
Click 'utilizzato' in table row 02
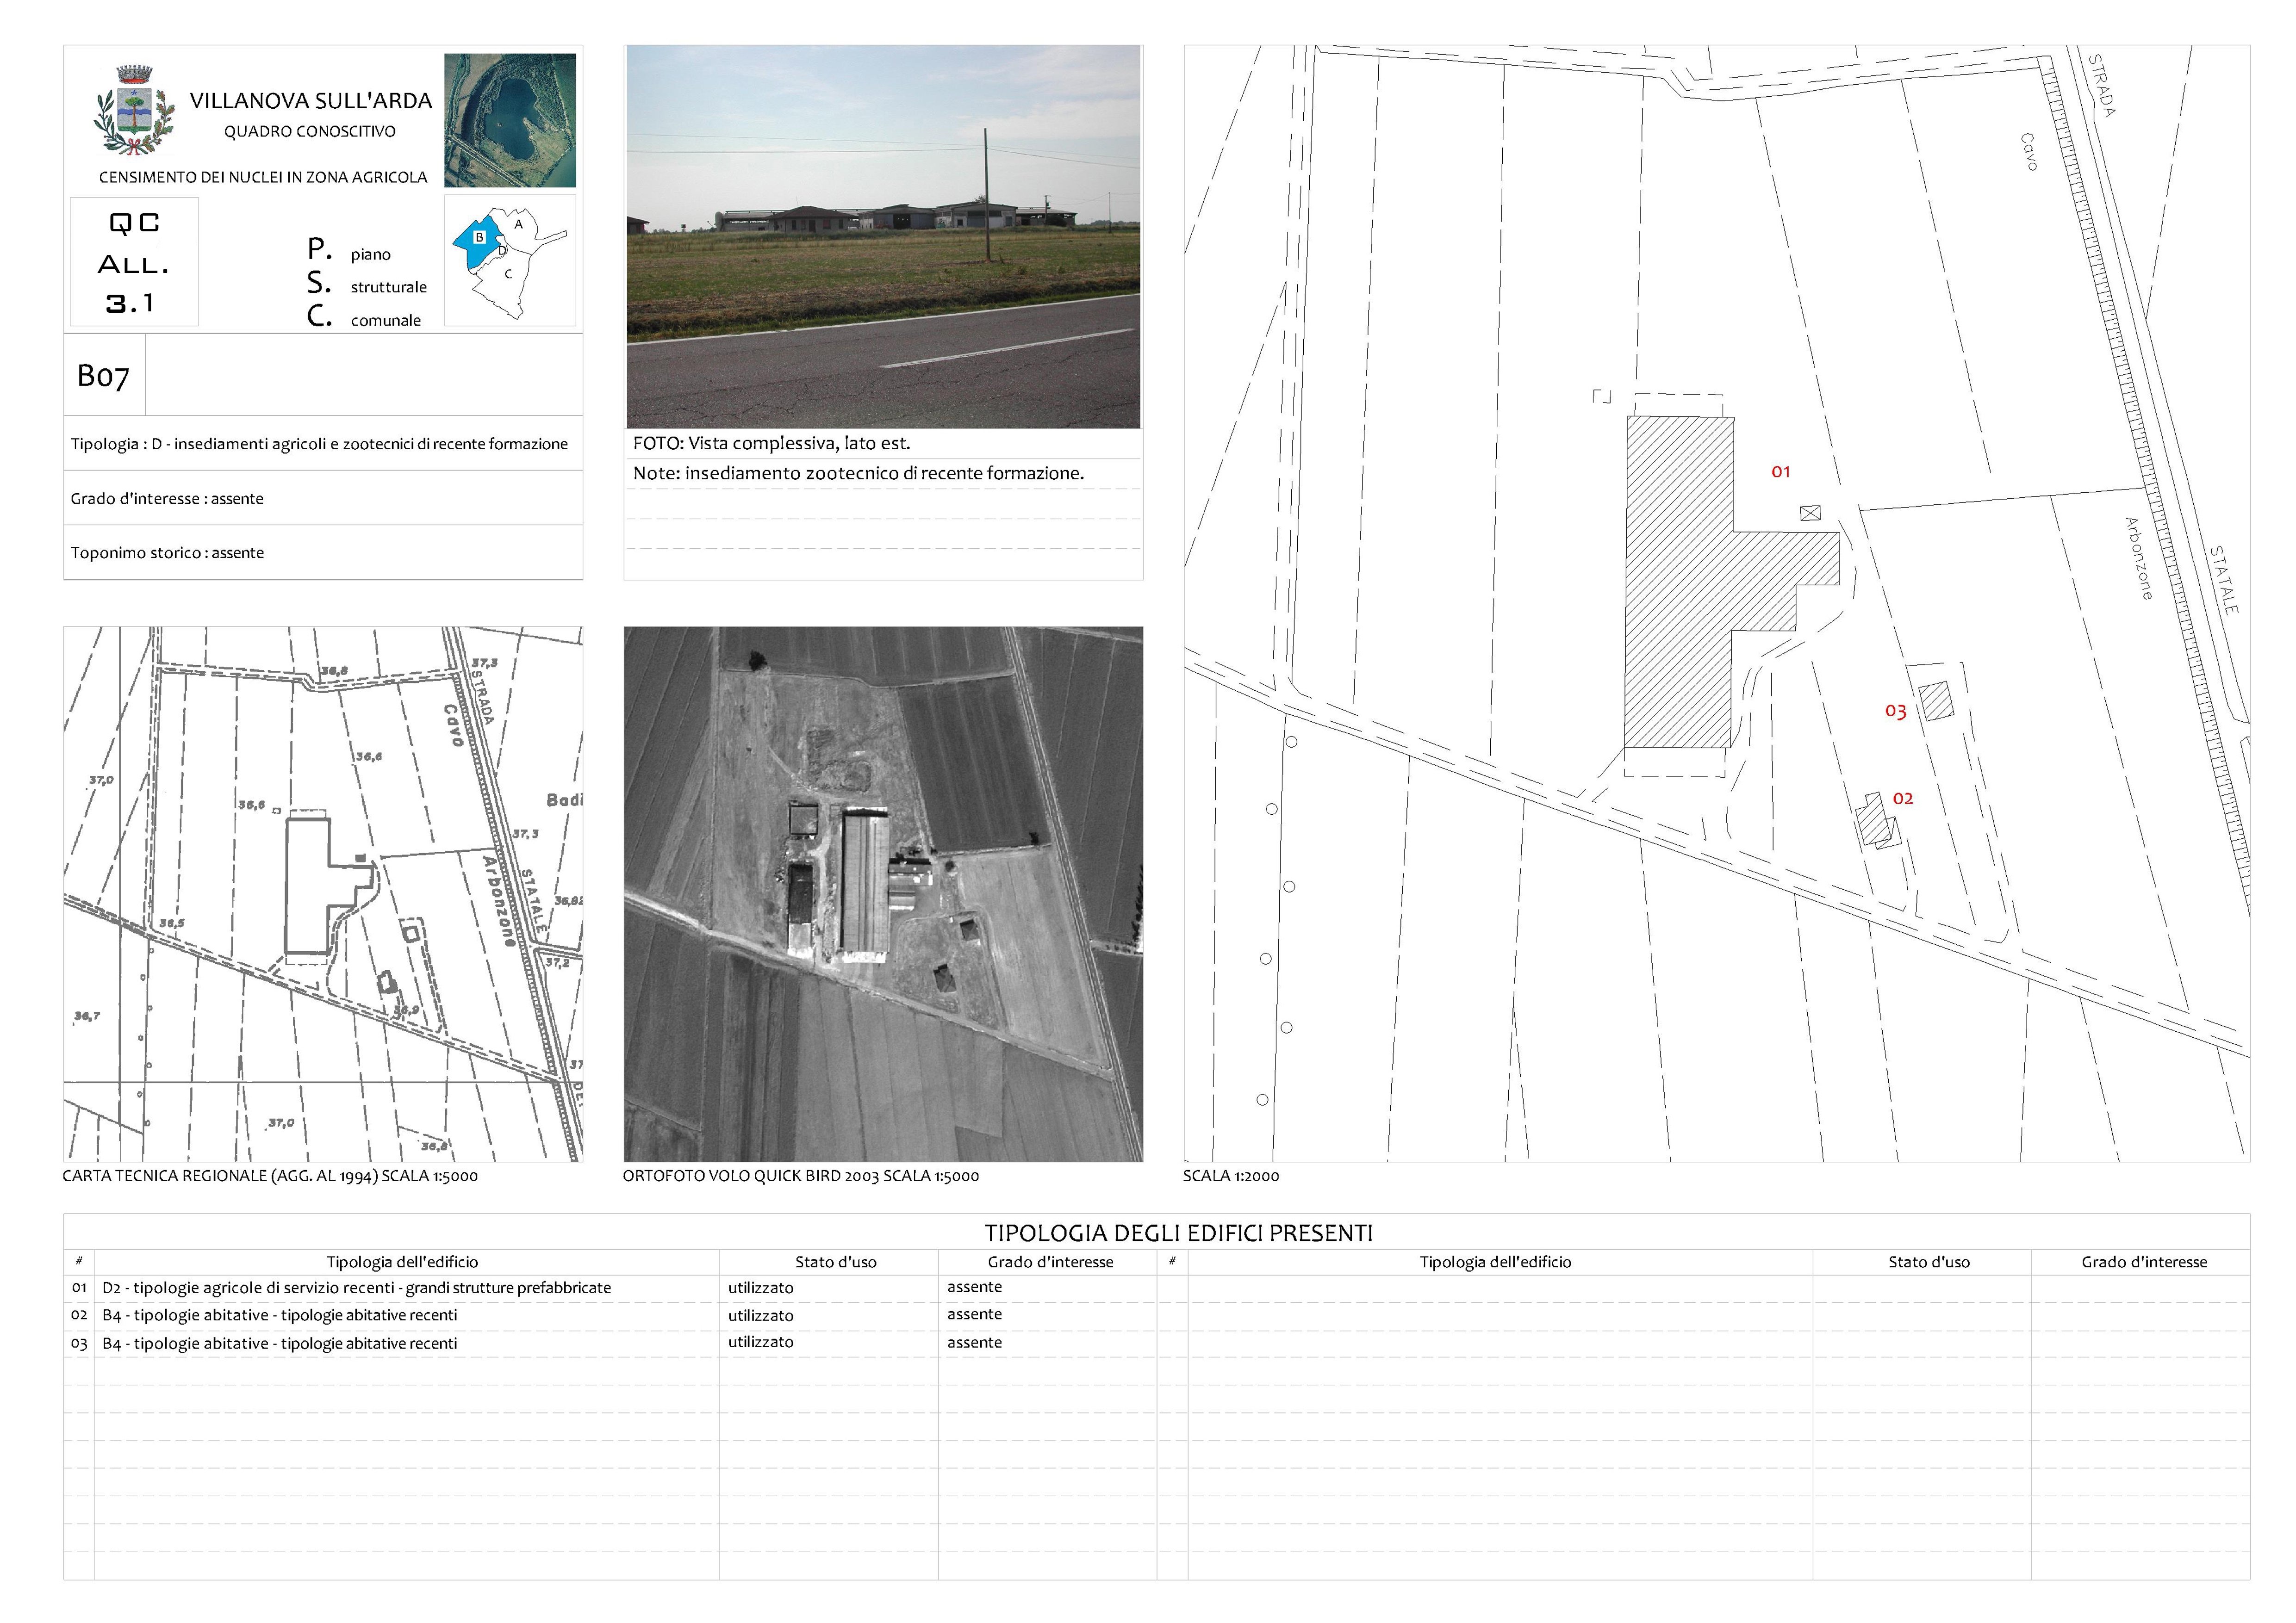[x=761, y=1316]
